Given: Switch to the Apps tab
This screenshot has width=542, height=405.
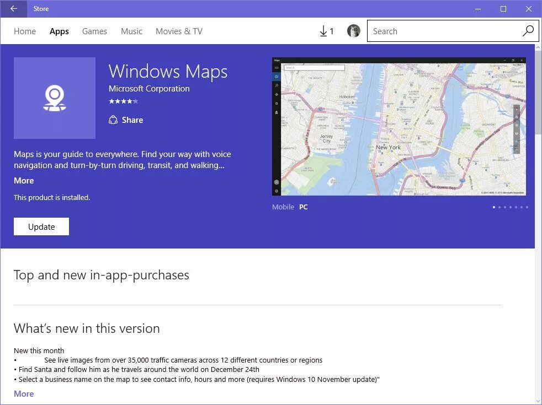Looking at the screenshot, I should pyautogui.click(x=59, y=31).
